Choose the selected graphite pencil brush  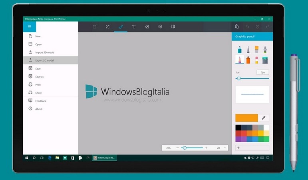pyautogui.click(x=240, y=60)
